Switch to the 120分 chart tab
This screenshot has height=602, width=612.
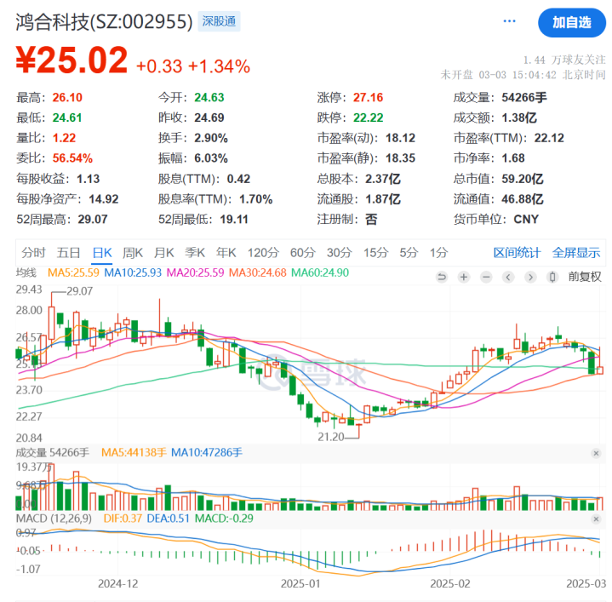pos(264,253)
